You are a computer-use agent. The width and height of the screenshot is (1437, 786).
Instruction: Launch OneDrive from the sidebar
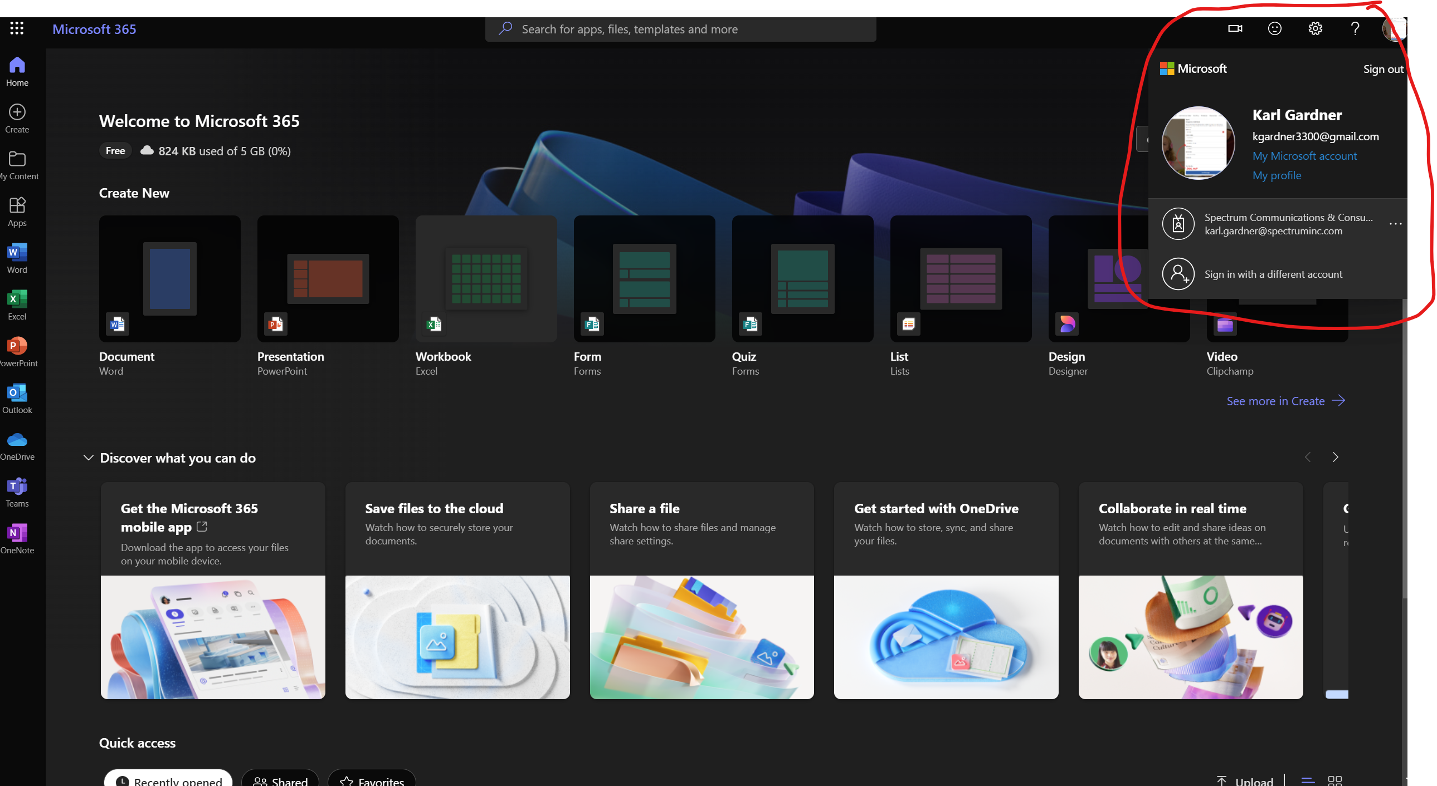[17, 446]
